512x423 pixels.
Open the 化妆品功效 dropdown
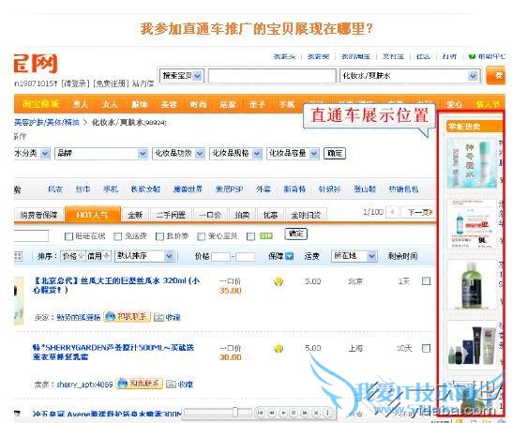click(178, 153)
